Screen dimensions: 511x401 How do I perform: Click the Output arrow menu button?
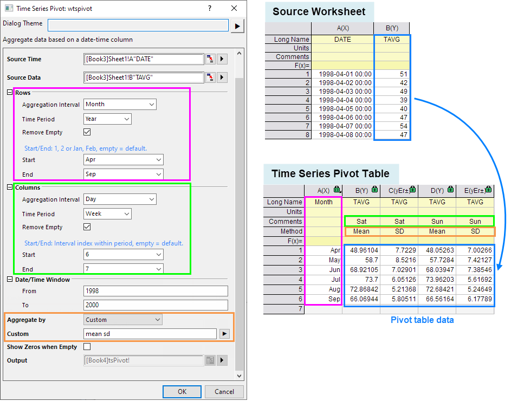[x=222, y=360]
